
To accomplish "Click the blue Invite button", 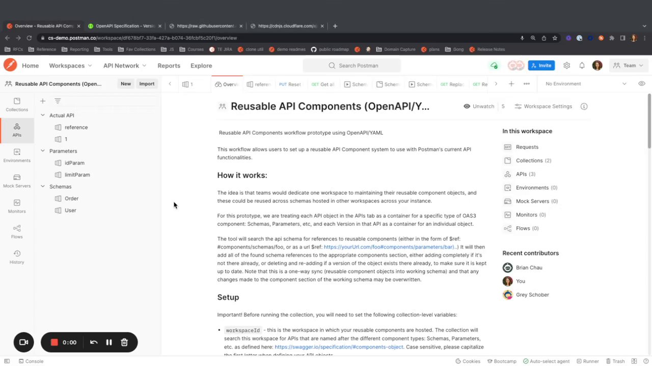I will tap(541, 66).
